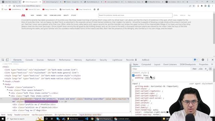Image resolution: width=215 pixels, height=121 pixels.
Task: Open the Lighthouse tab
Action: click(x=117, y=60)
